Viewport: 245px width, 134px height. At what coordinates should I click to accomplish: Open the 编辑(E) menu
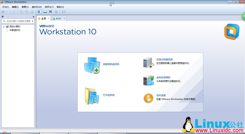(15, 7)
